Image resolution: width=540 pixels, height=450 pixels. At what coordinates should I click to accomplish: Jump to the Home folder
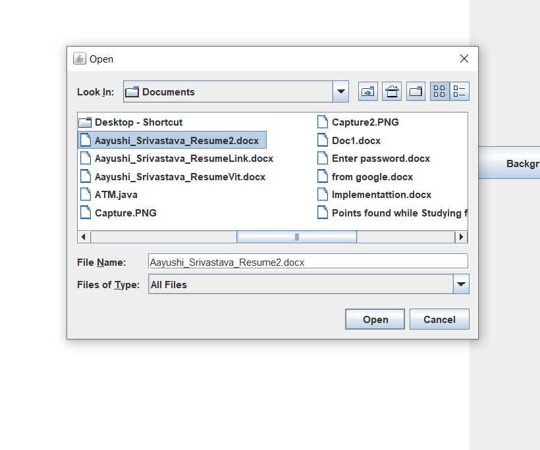392,91
